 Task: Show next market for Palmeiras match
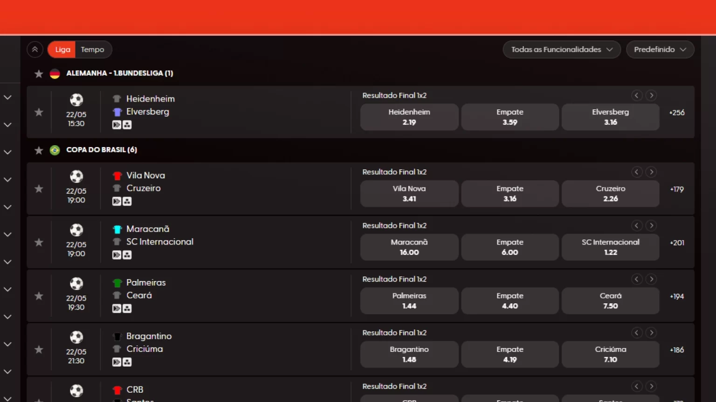[652, 279]
